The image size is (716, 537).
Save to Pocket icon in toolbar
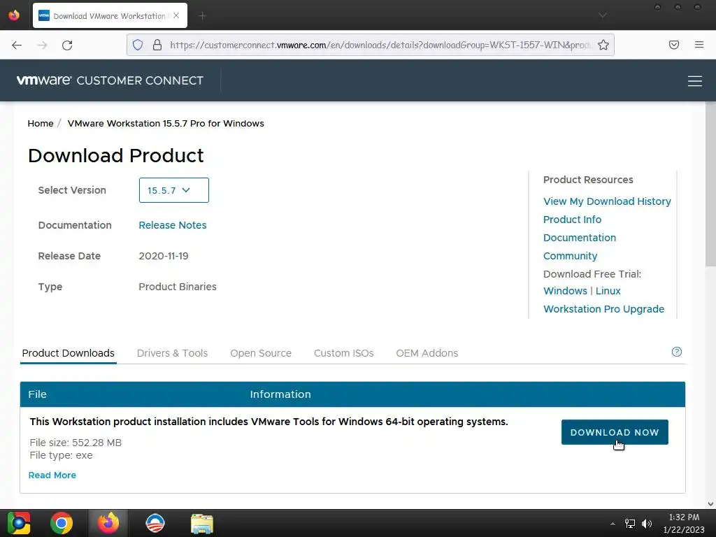click(673, 45)
